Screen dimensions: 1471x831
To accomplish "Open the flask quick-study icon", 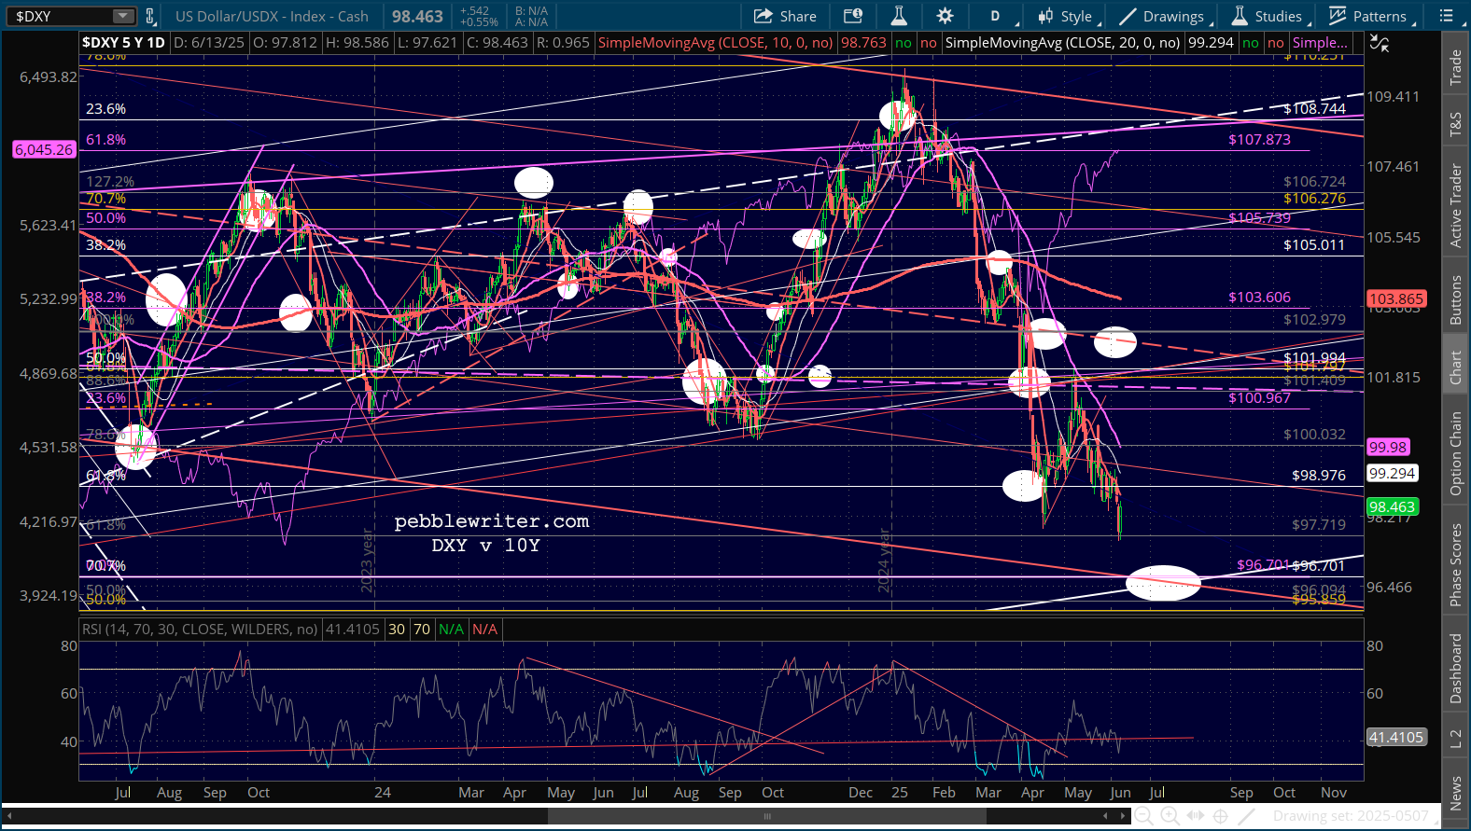I will pos(899,16).
